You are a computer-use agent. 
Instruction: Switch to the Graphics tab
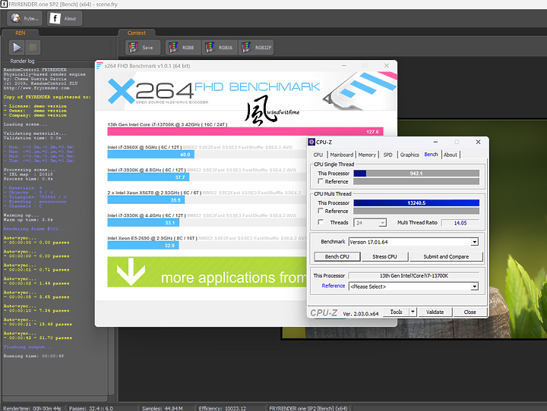[409, 155]
